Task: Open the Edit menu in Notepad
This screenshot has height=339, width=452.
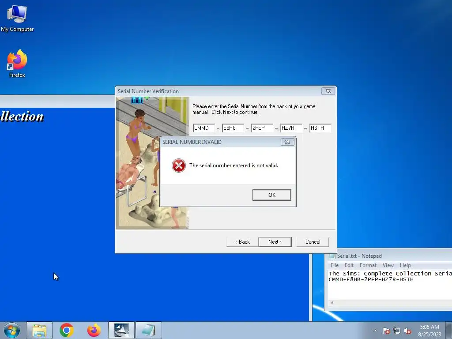Action: coord(349,265)
